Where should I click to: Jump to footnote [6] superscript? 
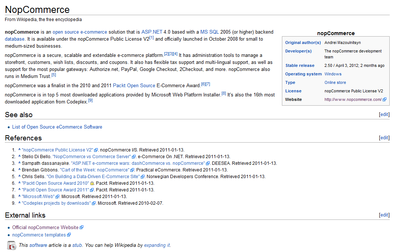point(203,84)
